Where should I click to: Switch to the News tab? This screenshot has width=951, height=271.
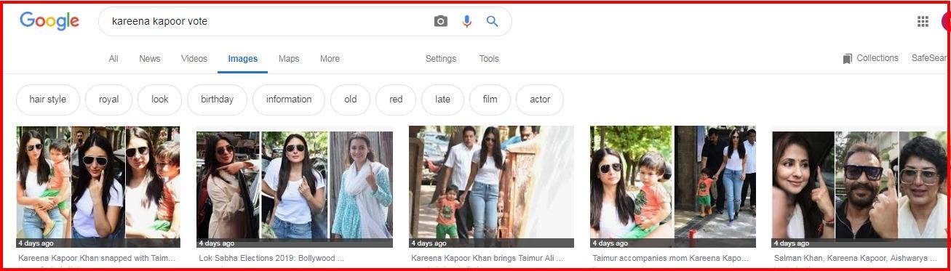(150, 59)
